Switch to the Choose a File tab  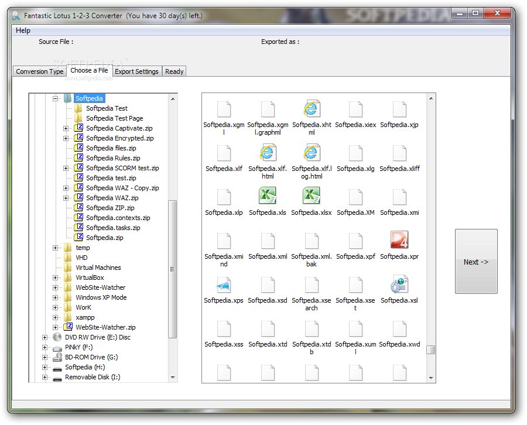point(90,71)
